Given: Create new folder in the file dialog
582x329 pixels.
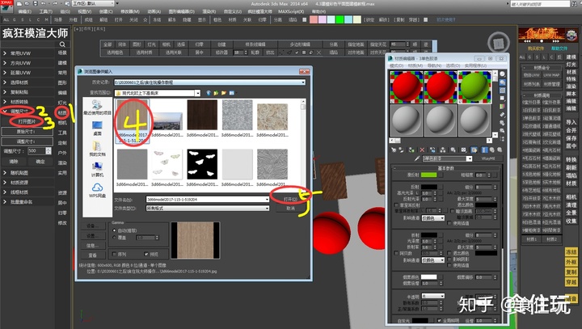Looking at the screenshot, I should tap(224, 93).
